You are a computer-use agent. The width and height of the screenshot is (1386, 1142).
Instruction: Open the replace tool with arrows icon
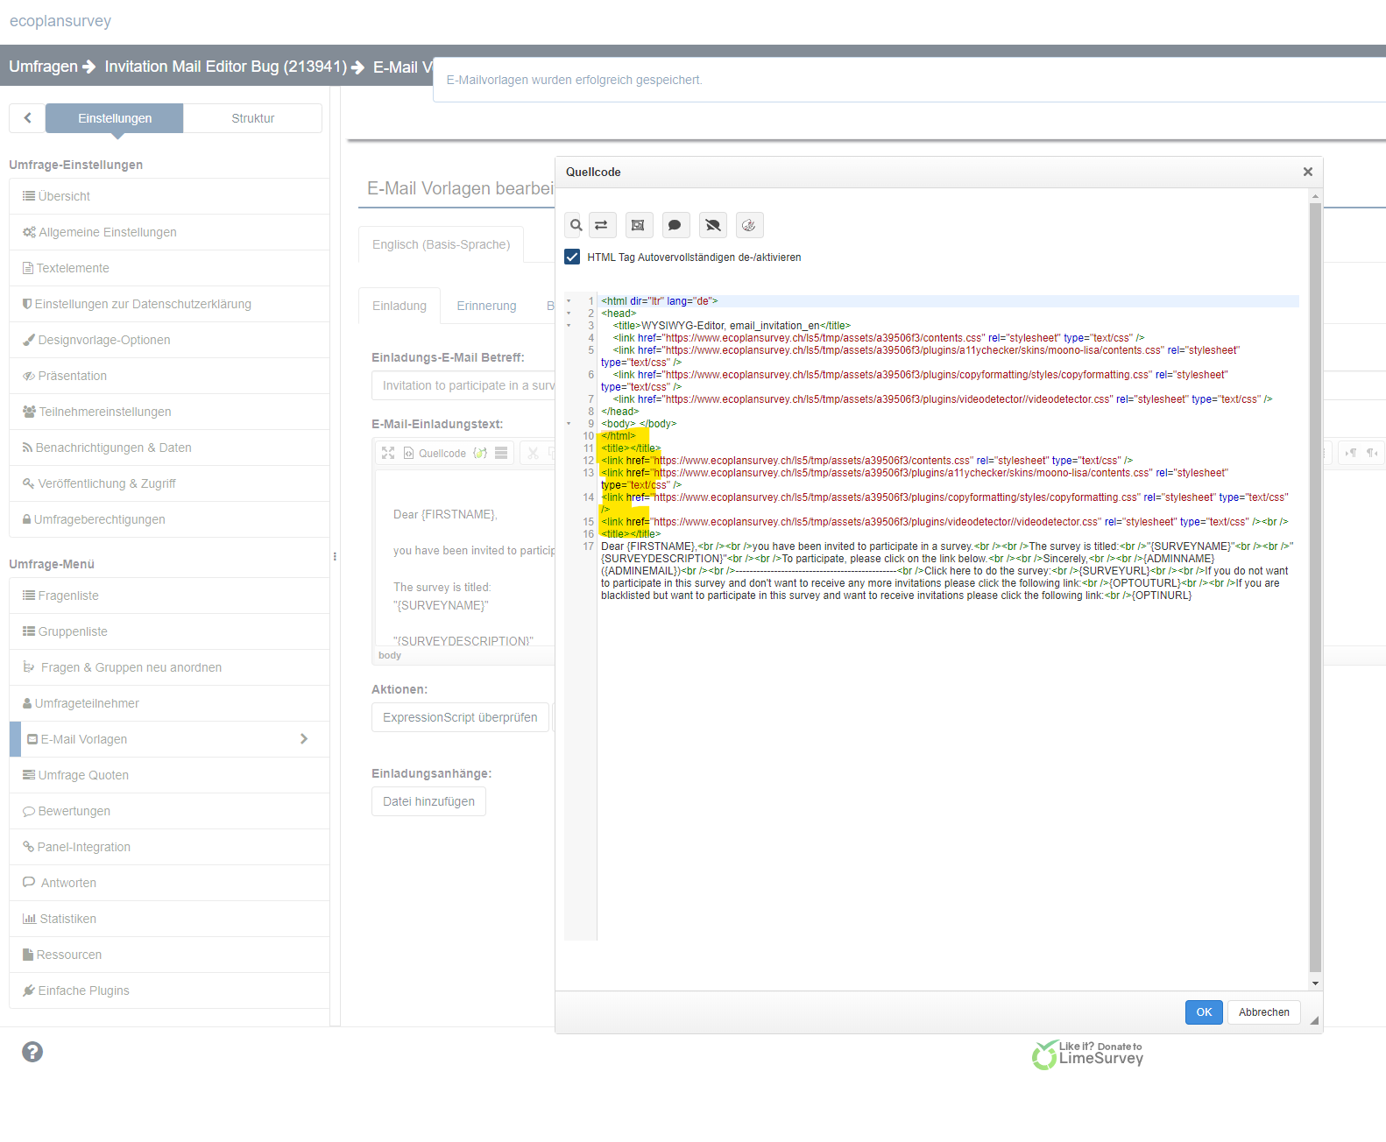tap(602, 226)
